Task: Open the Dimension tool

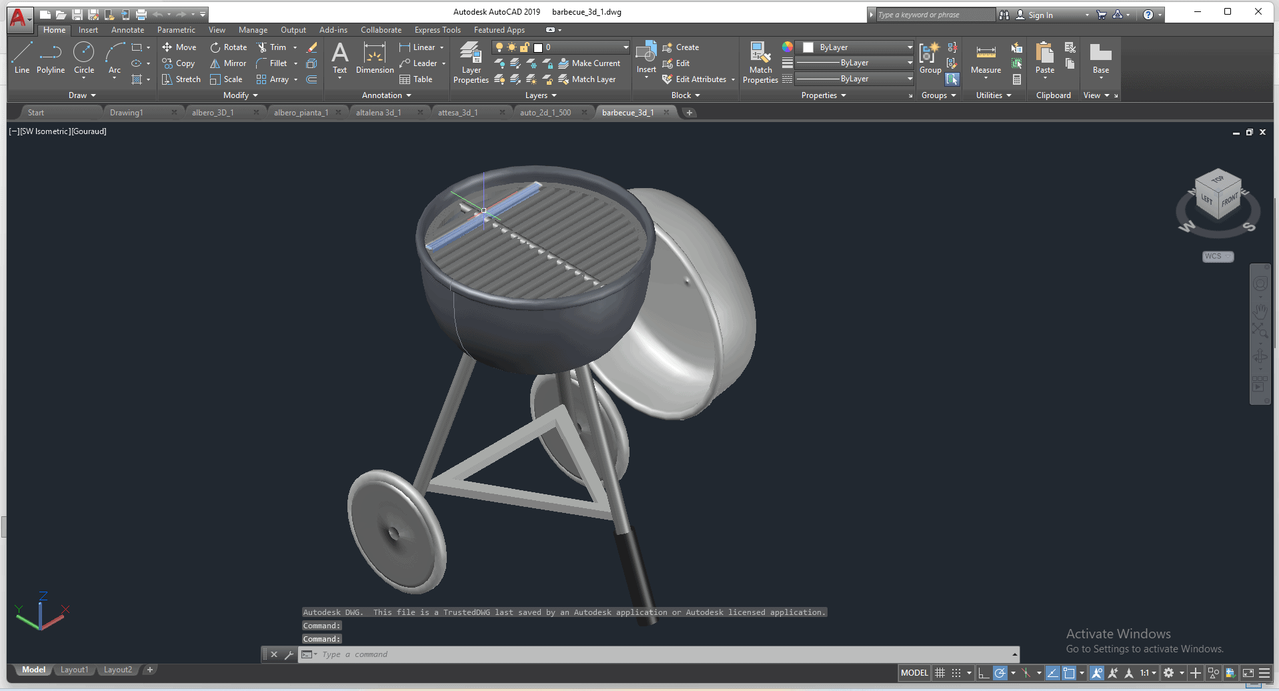Action: (374, 60)
